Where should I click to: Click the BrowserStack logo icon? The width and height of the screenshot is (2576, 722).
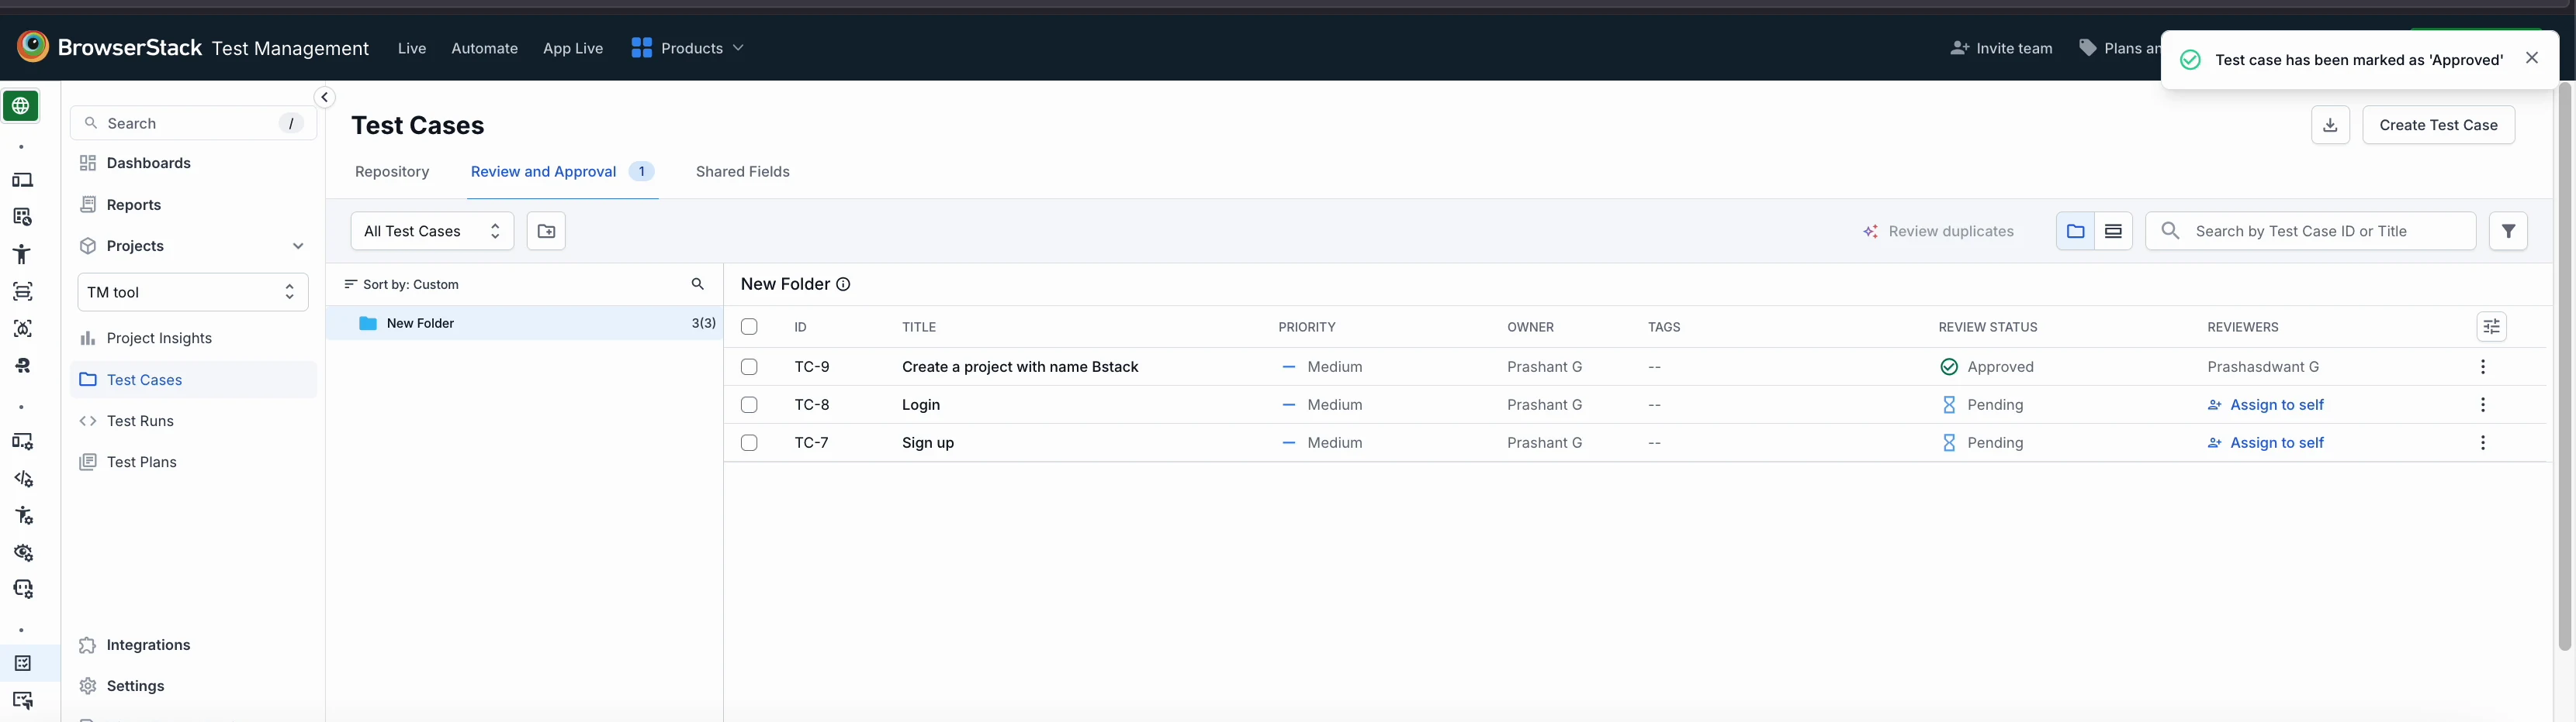(x=33, y=46)
